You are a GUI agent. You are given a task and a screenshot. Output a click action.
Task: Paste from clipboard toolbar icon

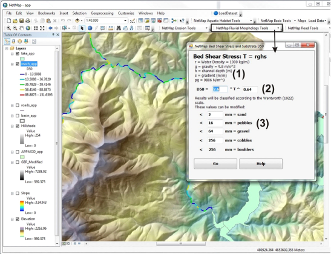pyautogui.click(x=48, y=21)
